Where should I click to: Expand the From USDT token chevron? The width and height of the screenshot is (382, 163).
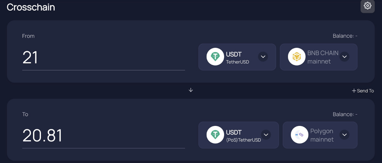coord(263,57)
